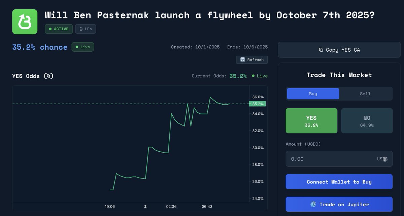404x216 pixels.
Task: Switch to the Buy tab
Action: pos(313,94)
